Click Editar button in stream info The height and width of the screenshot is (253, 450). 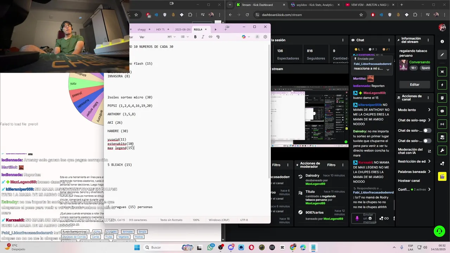(415, 85)
